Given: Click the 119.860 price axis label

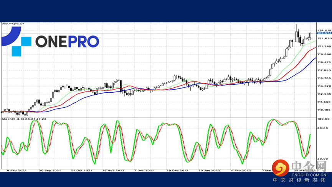Looking at the screenshot, I should click(x=324, y=54).
